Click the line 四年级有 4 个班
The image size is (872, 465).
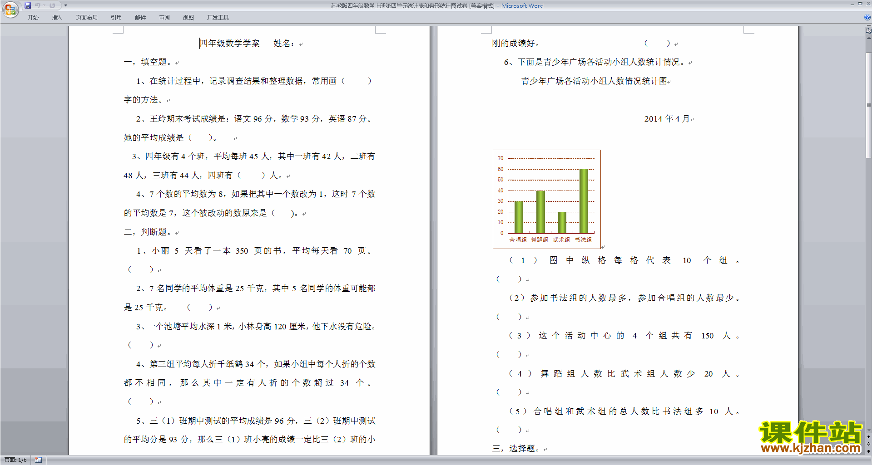253,157
